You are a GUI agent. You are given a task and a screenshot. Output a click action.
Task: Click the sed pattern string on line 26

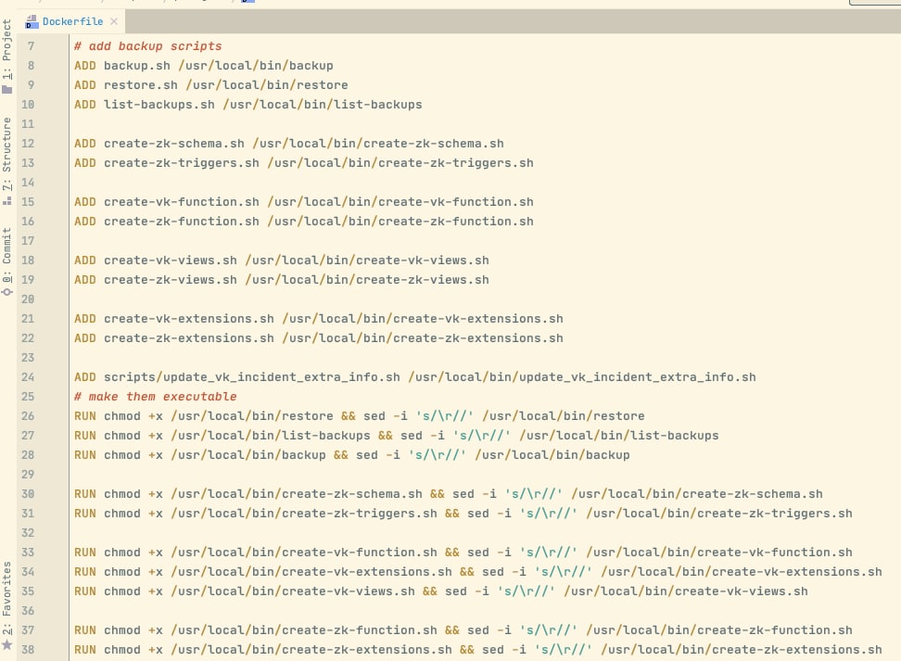coord(445,416)
